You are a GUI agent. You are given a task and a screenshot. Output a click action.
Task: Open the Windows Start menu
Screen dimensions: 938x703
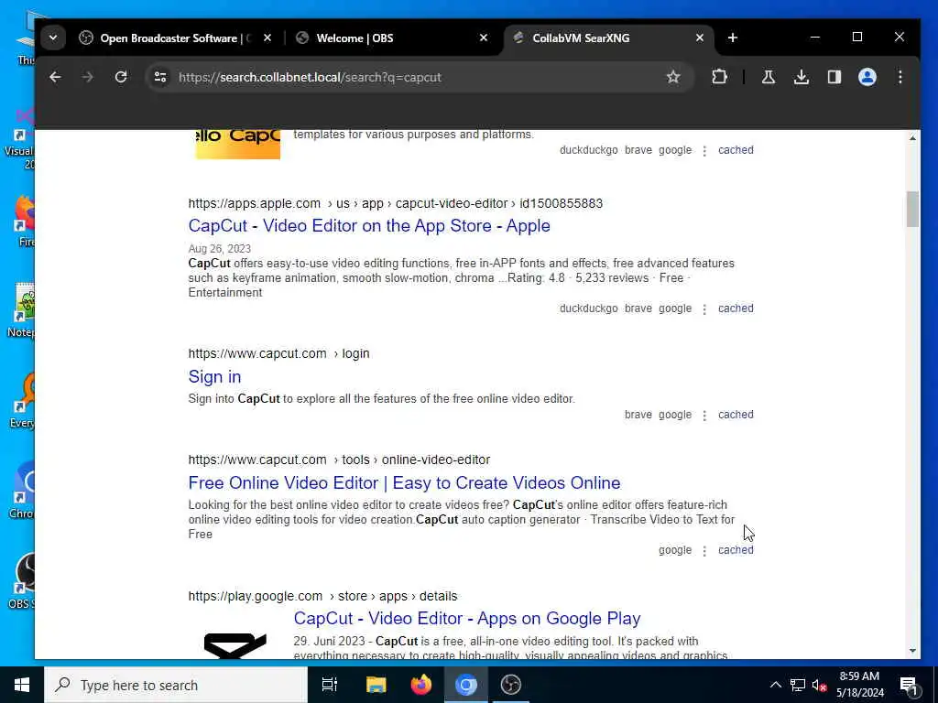22,685
